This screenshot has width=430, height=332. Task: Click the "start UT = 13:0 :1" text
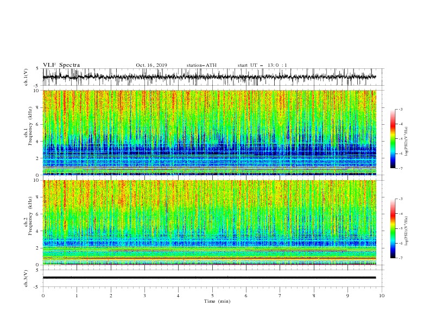[x=262, y=65]
